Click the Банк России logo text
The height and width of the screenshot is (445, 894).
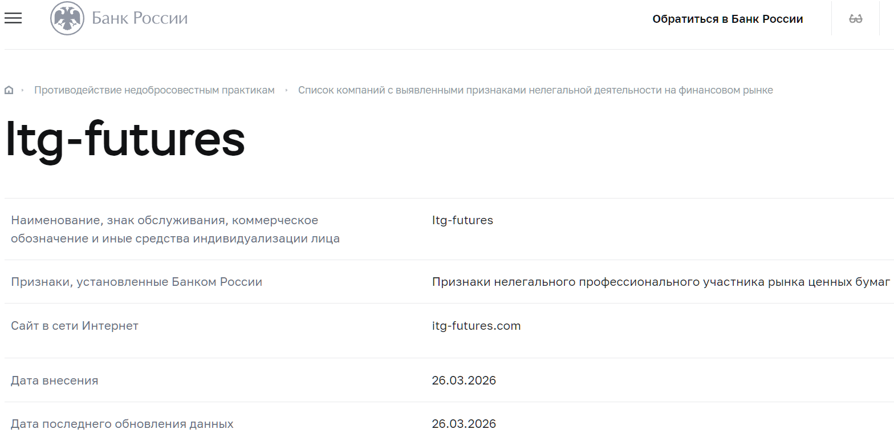pyautogui.click(x=140, y=18)
